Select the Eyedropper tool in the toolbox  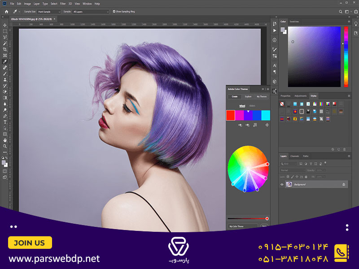[5, 61]
